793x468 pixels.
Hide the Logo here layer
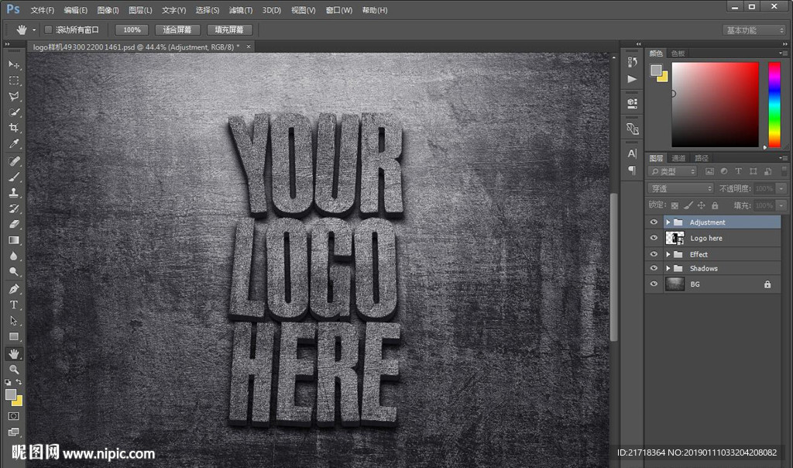(x=654, y=239)
